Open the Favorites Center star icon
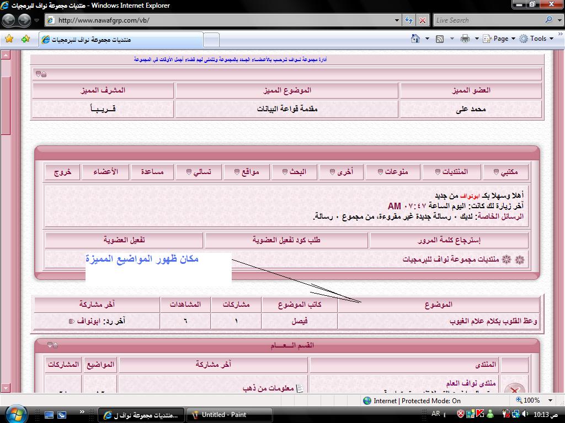 pos(9,39)
